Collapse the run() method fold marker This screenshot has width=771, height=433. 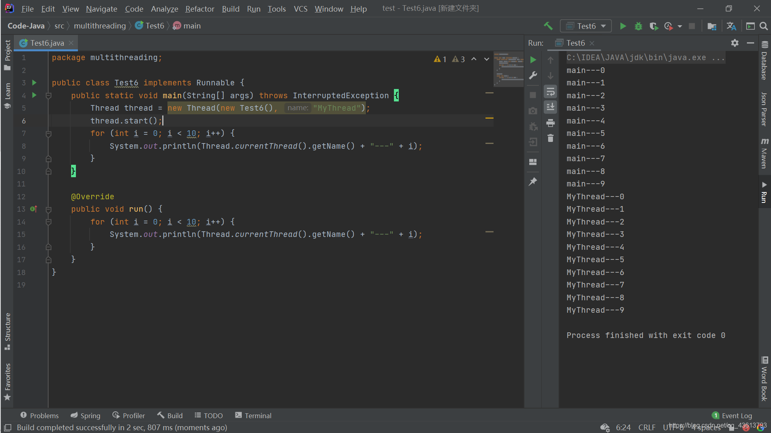coord(49,209)
